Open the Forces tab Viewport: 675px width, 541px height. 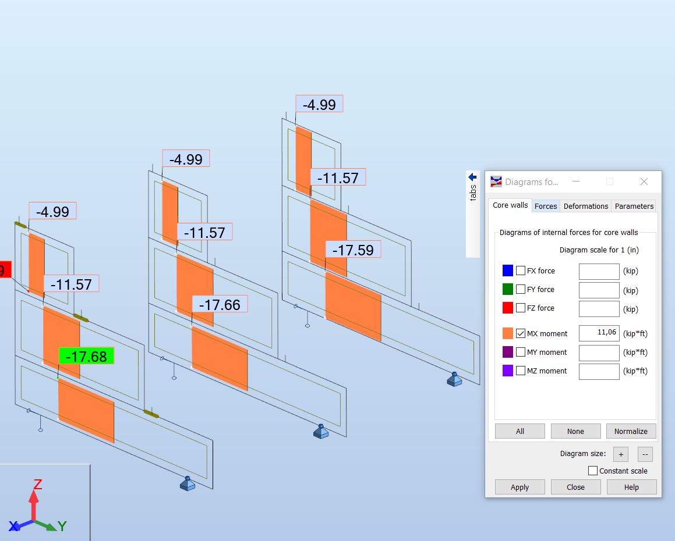[546, 206]
